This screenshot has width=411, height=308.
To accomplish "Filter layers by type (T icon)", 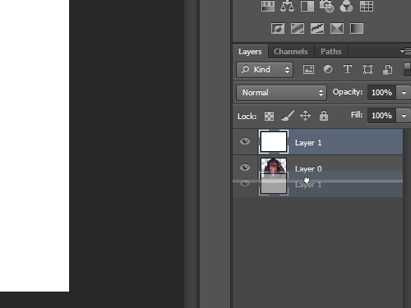I will coord(348,69).
